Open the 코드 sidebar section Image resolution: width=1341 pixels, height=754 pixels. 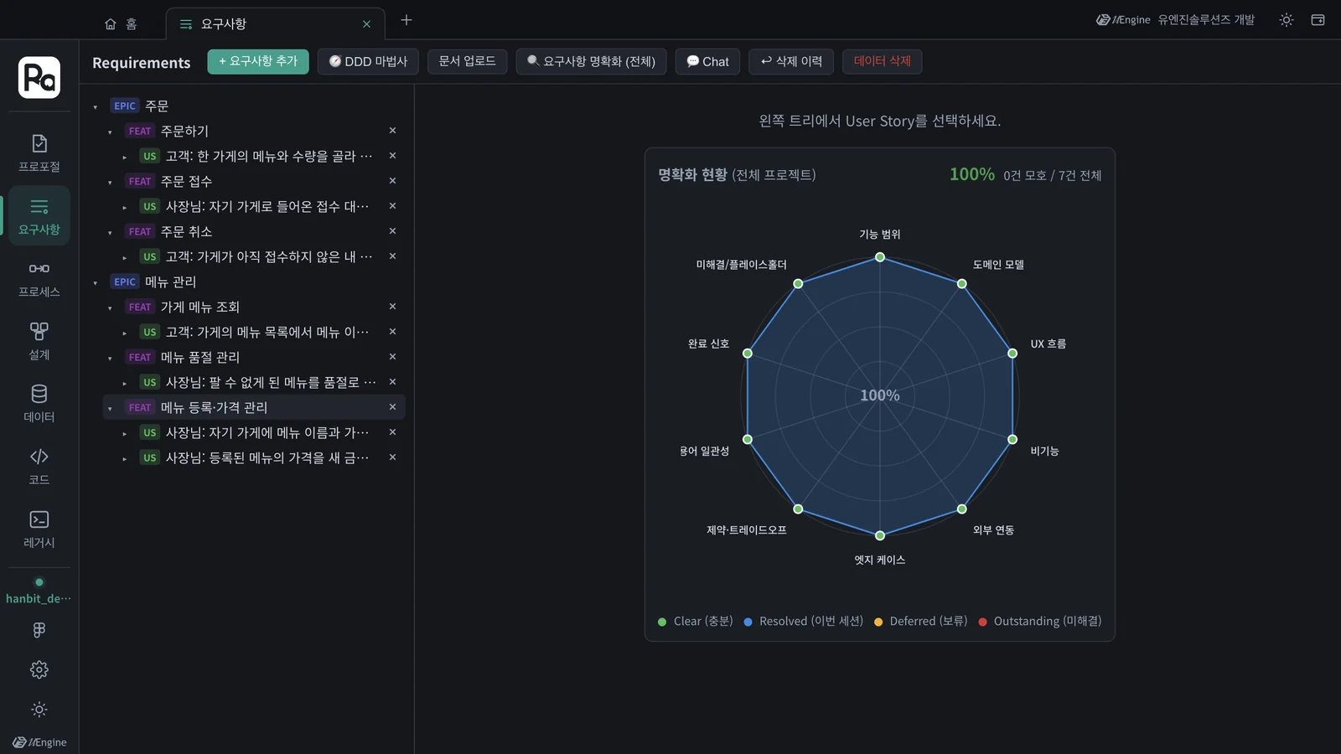coord(39,466)
